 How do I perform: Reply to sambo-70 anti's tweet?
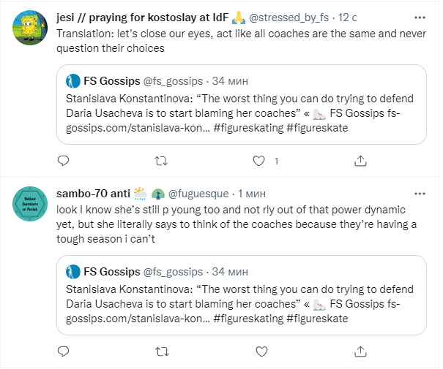pyautogui.click(x=63, y=351)
